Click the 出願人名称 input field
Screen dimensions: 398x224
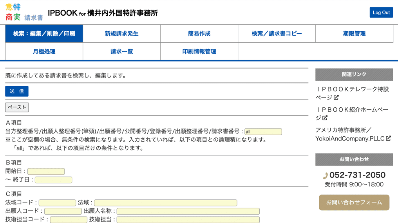pos(188,211)
